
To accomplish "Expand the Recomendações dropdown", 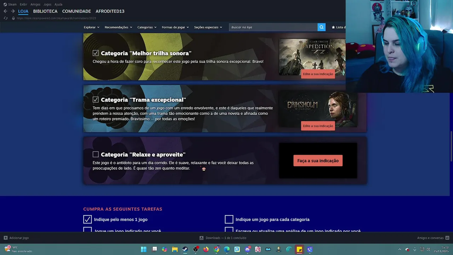I will coord(119,27).
